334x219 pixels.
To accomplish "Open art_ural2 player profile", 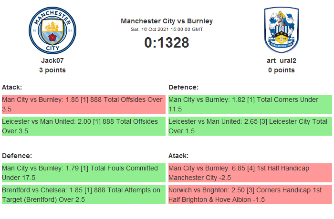I will [281, 60].
